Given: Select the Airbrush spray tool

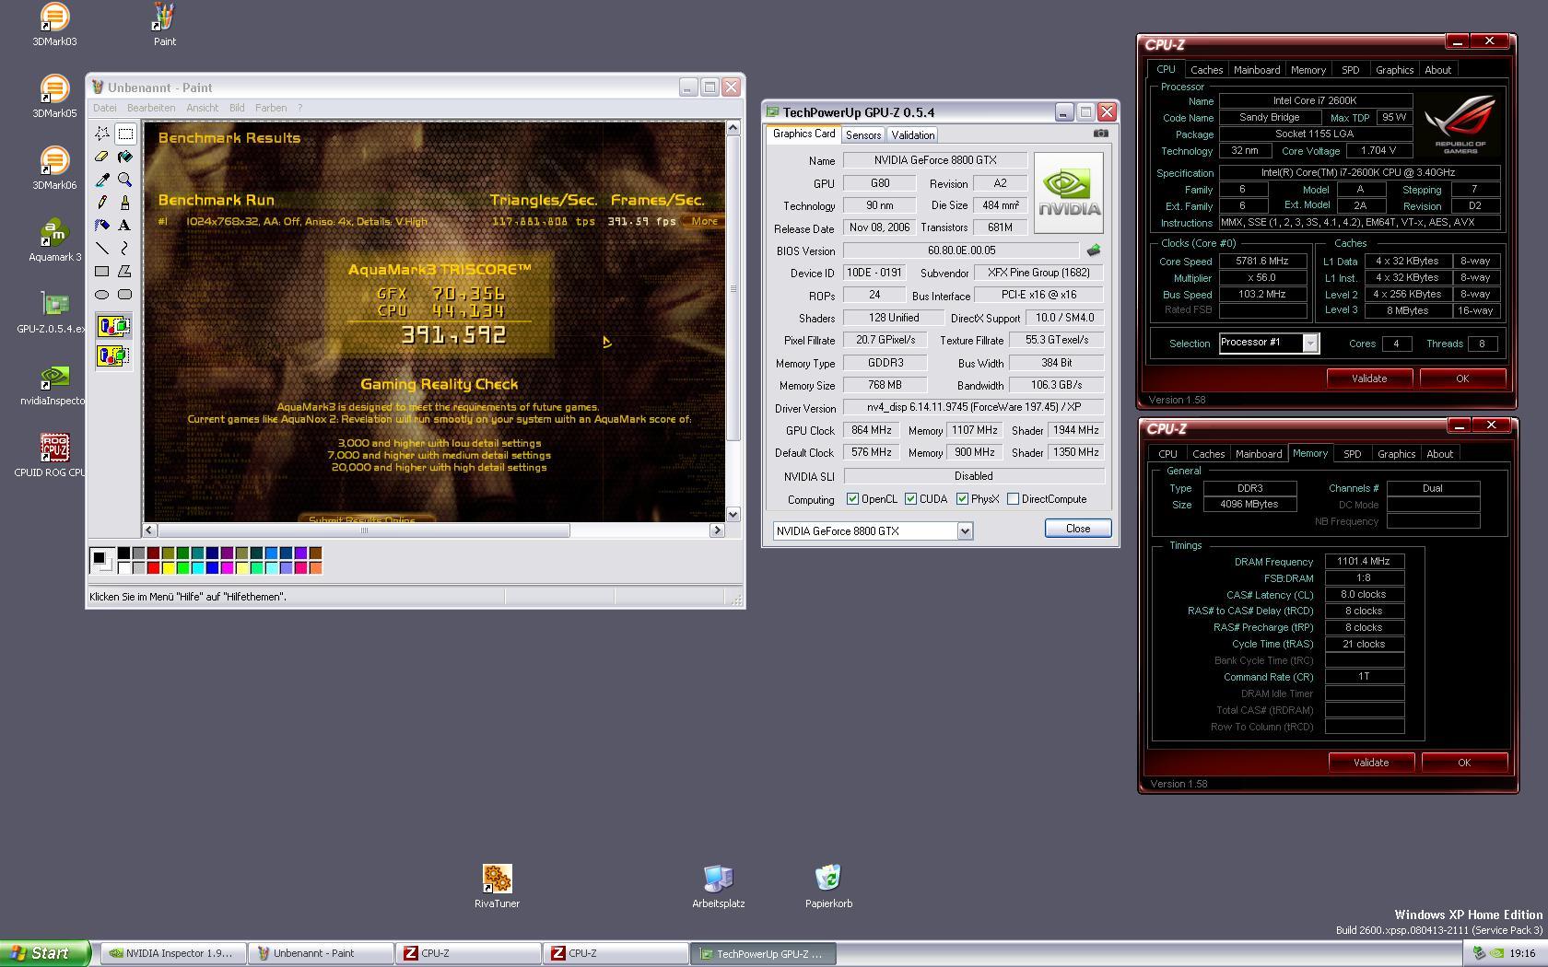Looking at the screenshot, I should [102, 226].
